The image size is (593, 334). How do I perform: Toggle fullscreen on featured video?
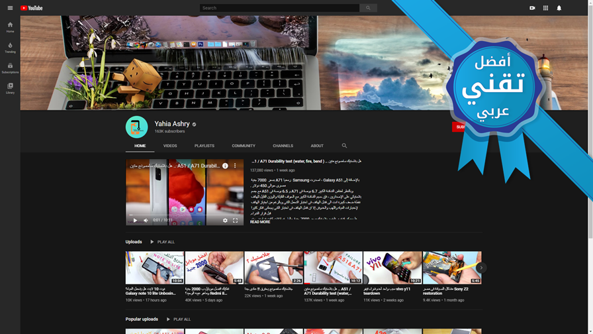coord(235,220)
